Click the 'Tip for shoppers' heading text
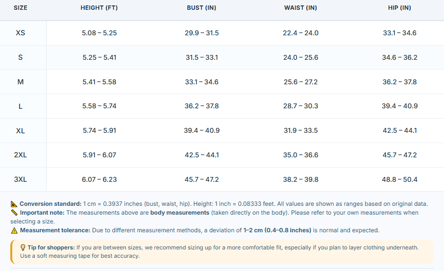This screenshot has width=444, height=271. pyautogui.click(x=51, y=247)
